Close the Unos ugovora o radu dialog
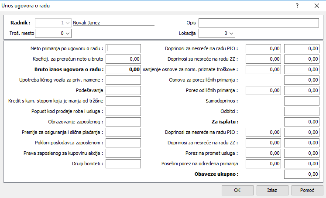 coord(316,6)
